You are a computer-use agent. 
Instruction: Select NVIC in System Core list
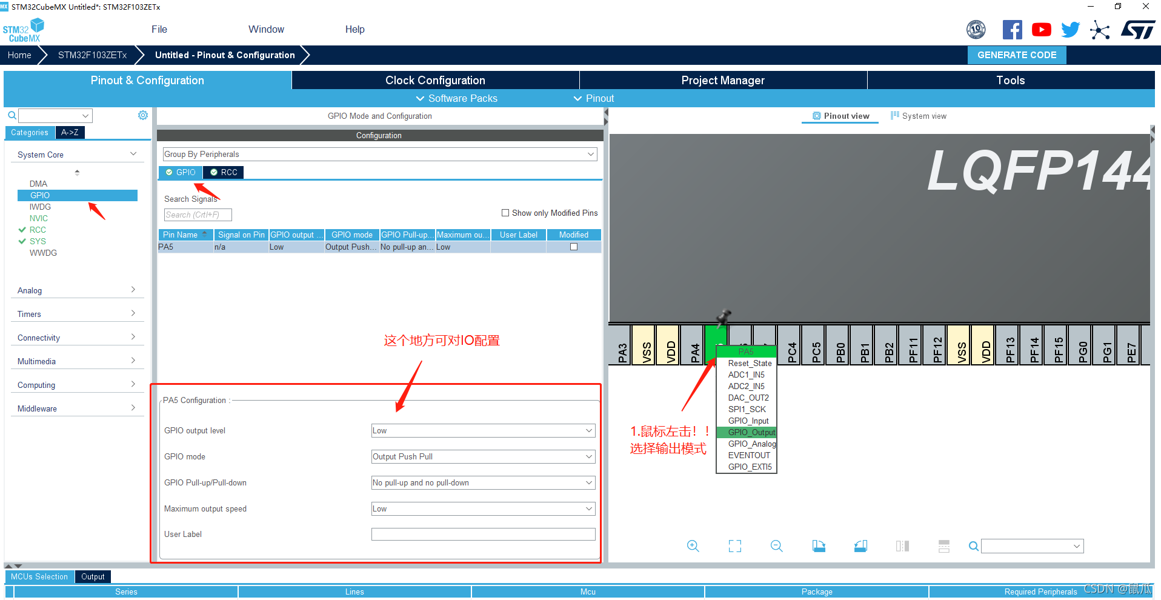tap(39, 218)
